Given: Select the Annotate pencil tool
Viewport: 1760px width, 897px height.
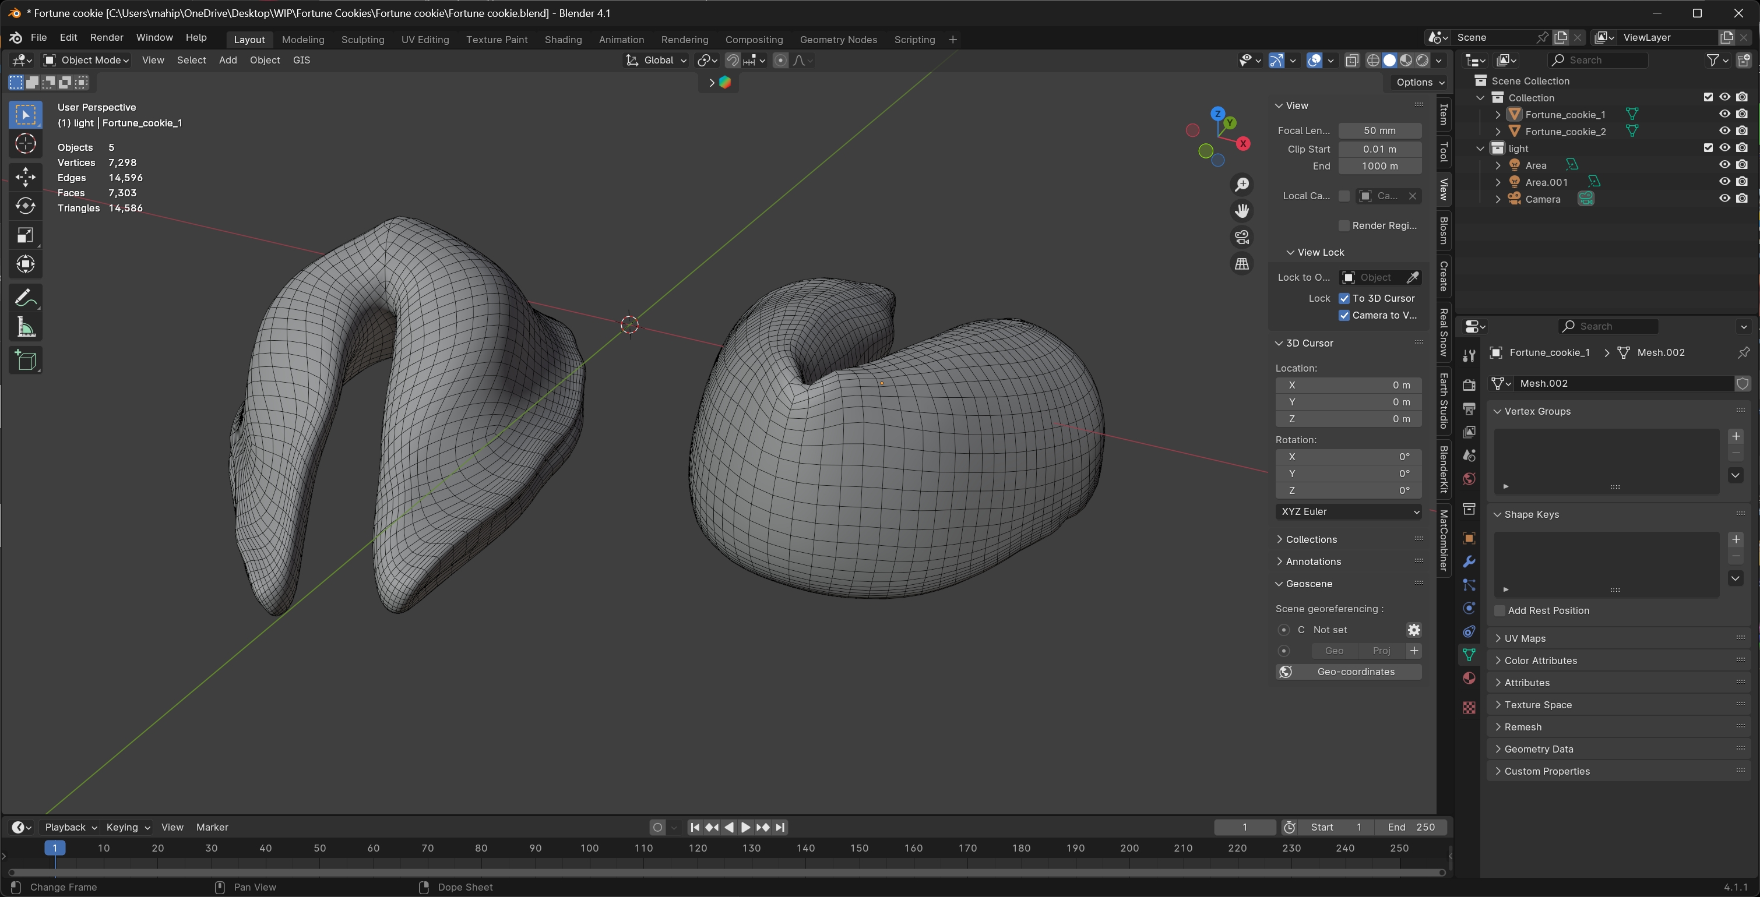Looking at the screenshot, I should [25, 298].
